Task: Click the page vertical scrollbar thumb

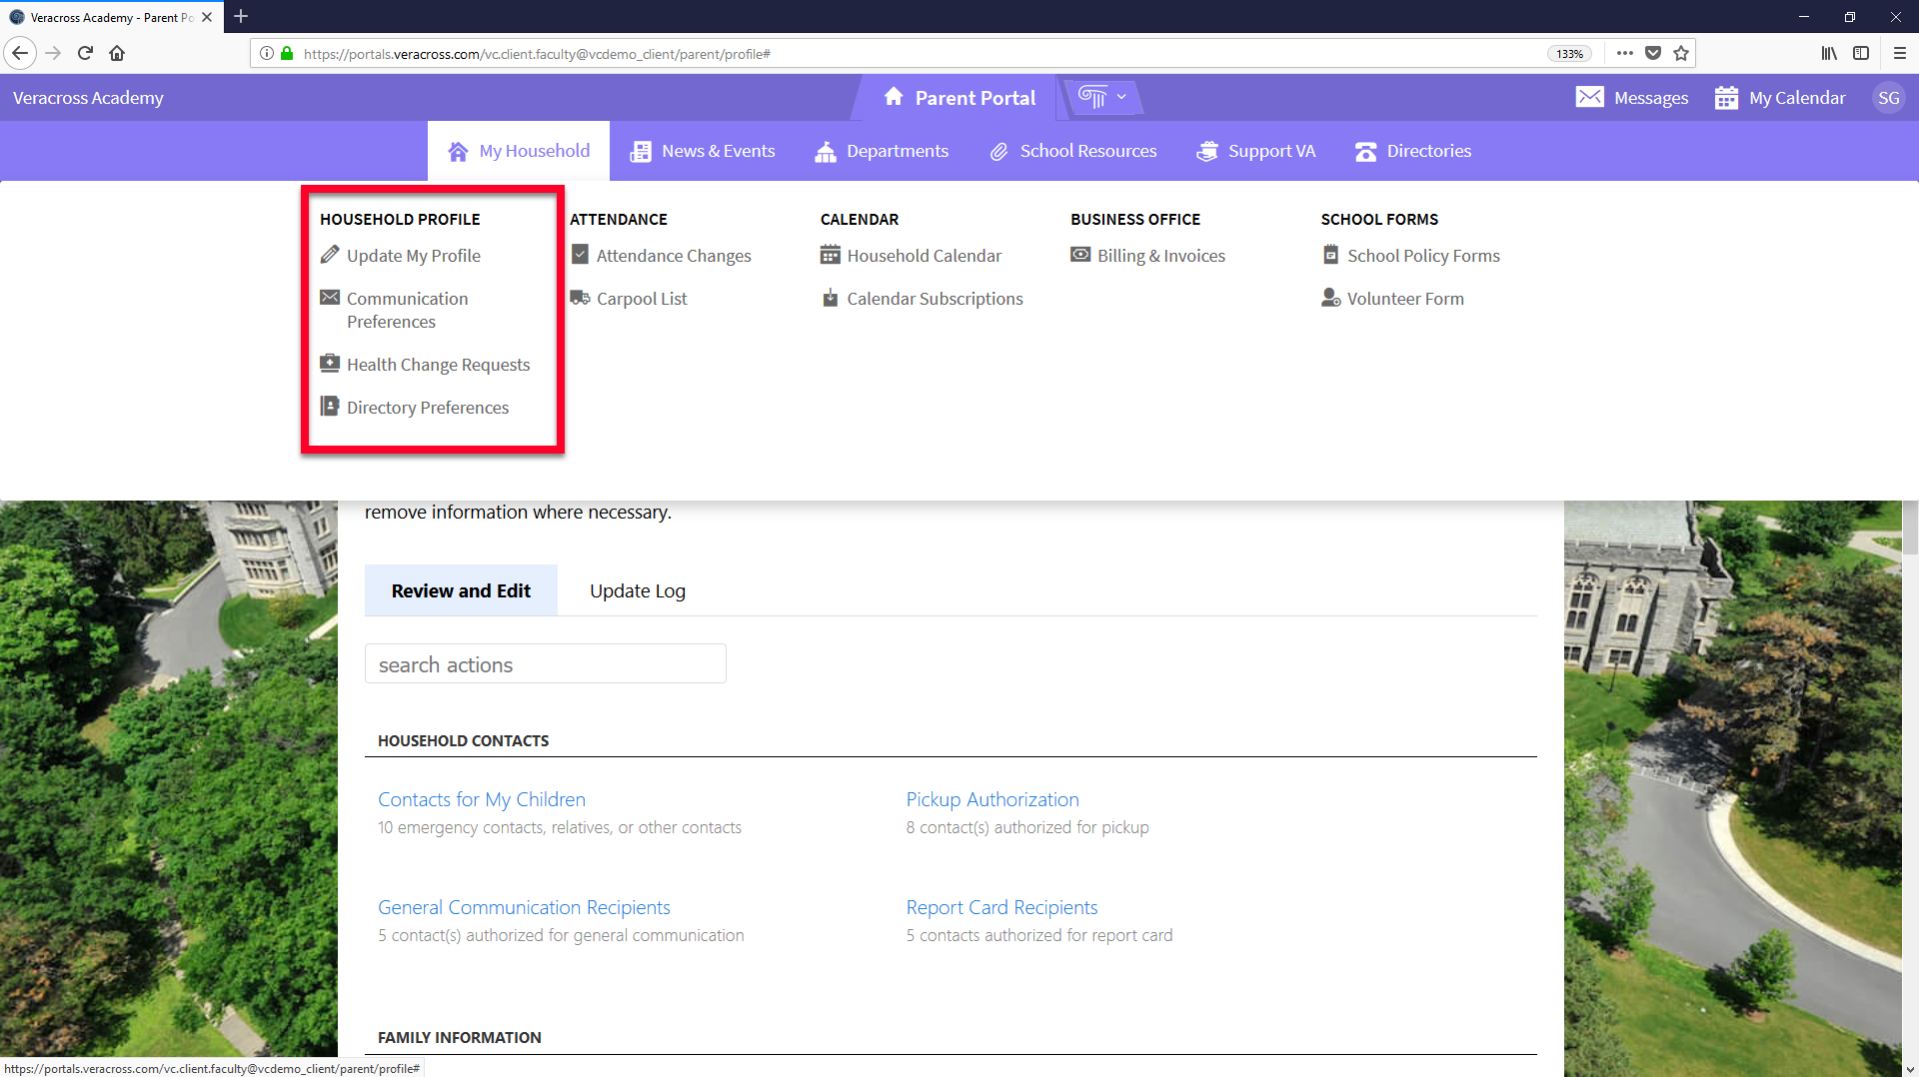Action: tap(1910, 527)
